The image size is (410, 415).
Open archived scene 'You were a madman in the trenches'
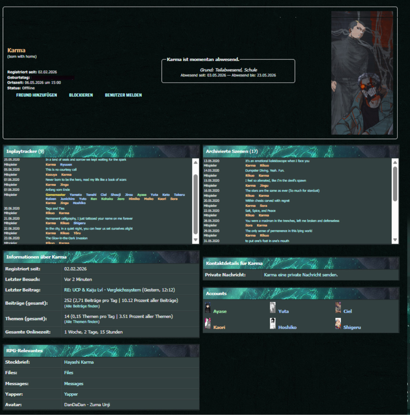pyautogui.click(x=292, y=221)
